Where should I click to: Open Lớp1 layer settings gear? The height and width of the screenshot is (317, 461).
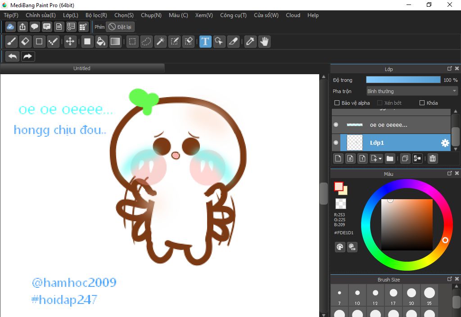point(445,143)
